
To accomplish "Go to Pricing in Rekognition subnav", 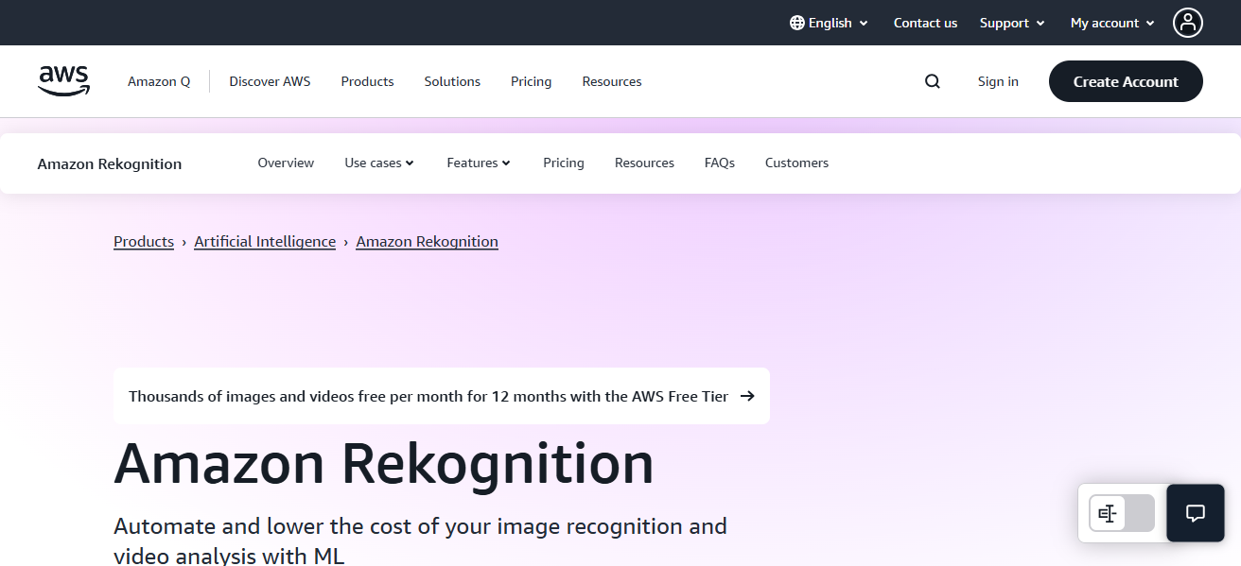I will click(x=564, y=163).
